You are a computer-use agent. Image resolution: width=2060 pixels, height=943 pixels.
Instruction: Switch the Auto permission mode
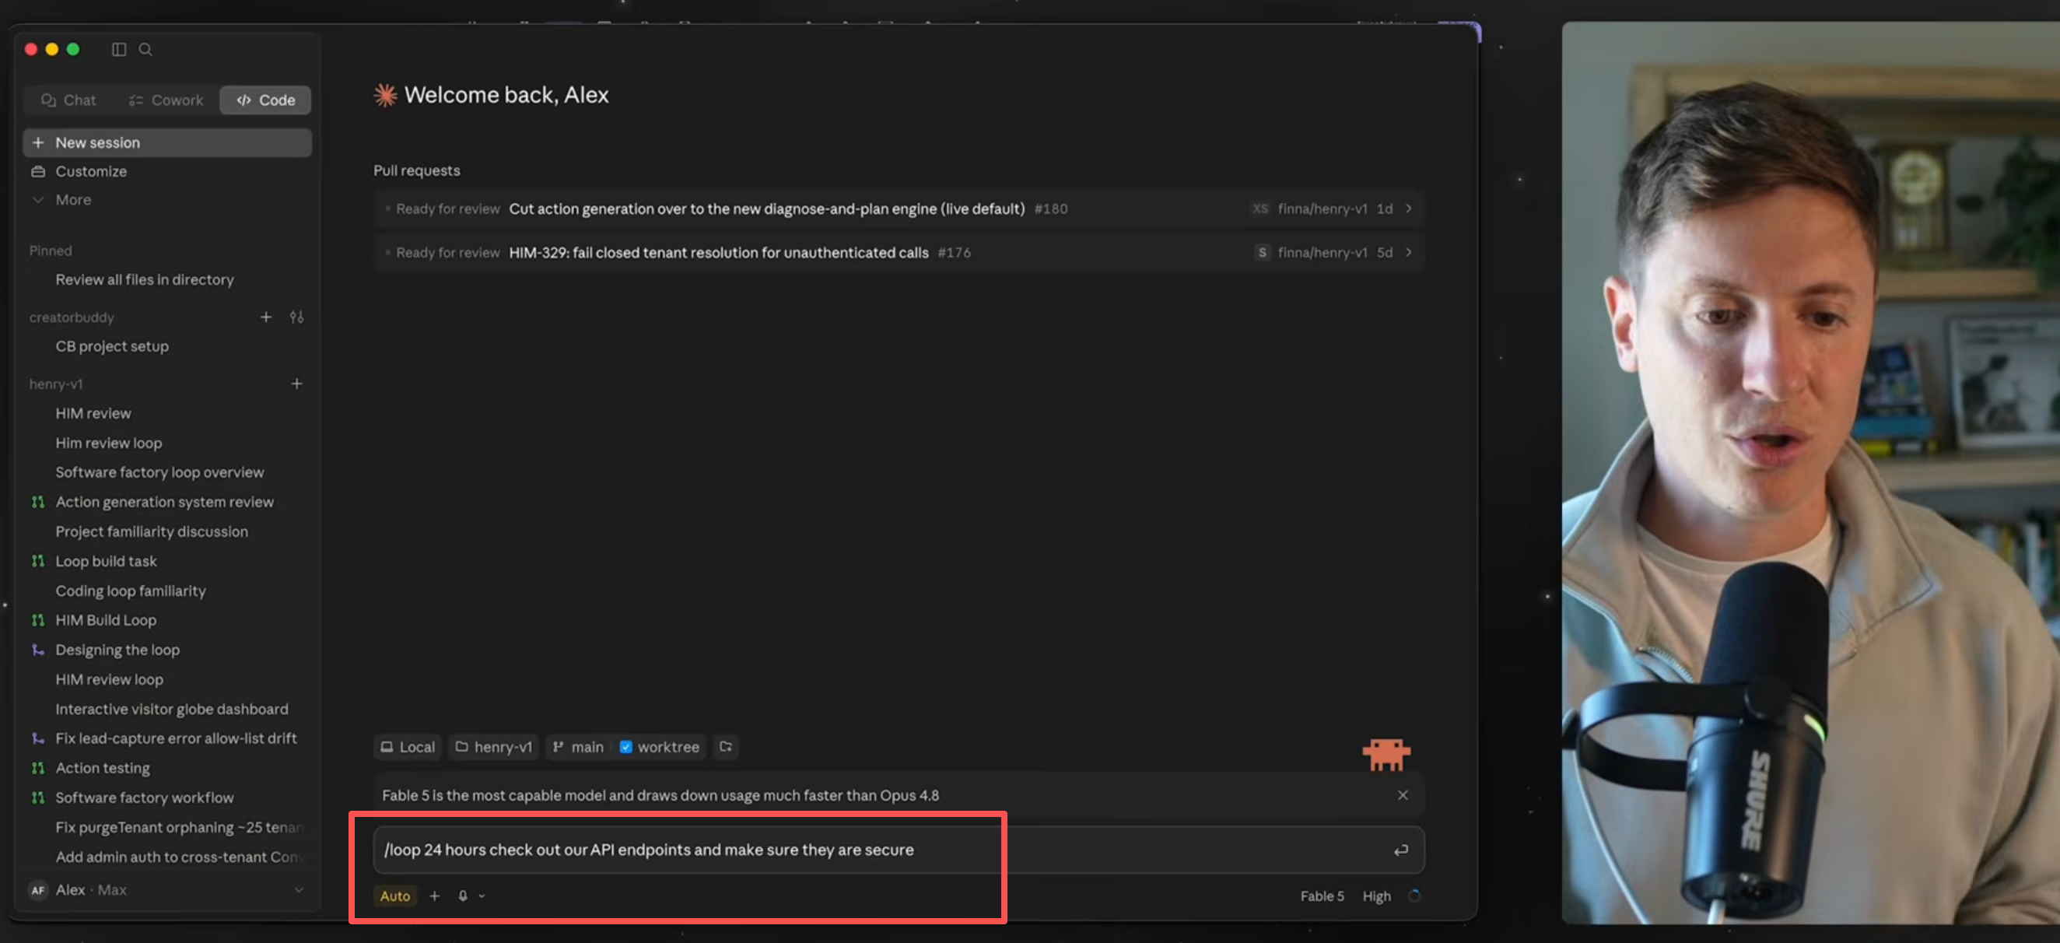[x=395, y=896]
